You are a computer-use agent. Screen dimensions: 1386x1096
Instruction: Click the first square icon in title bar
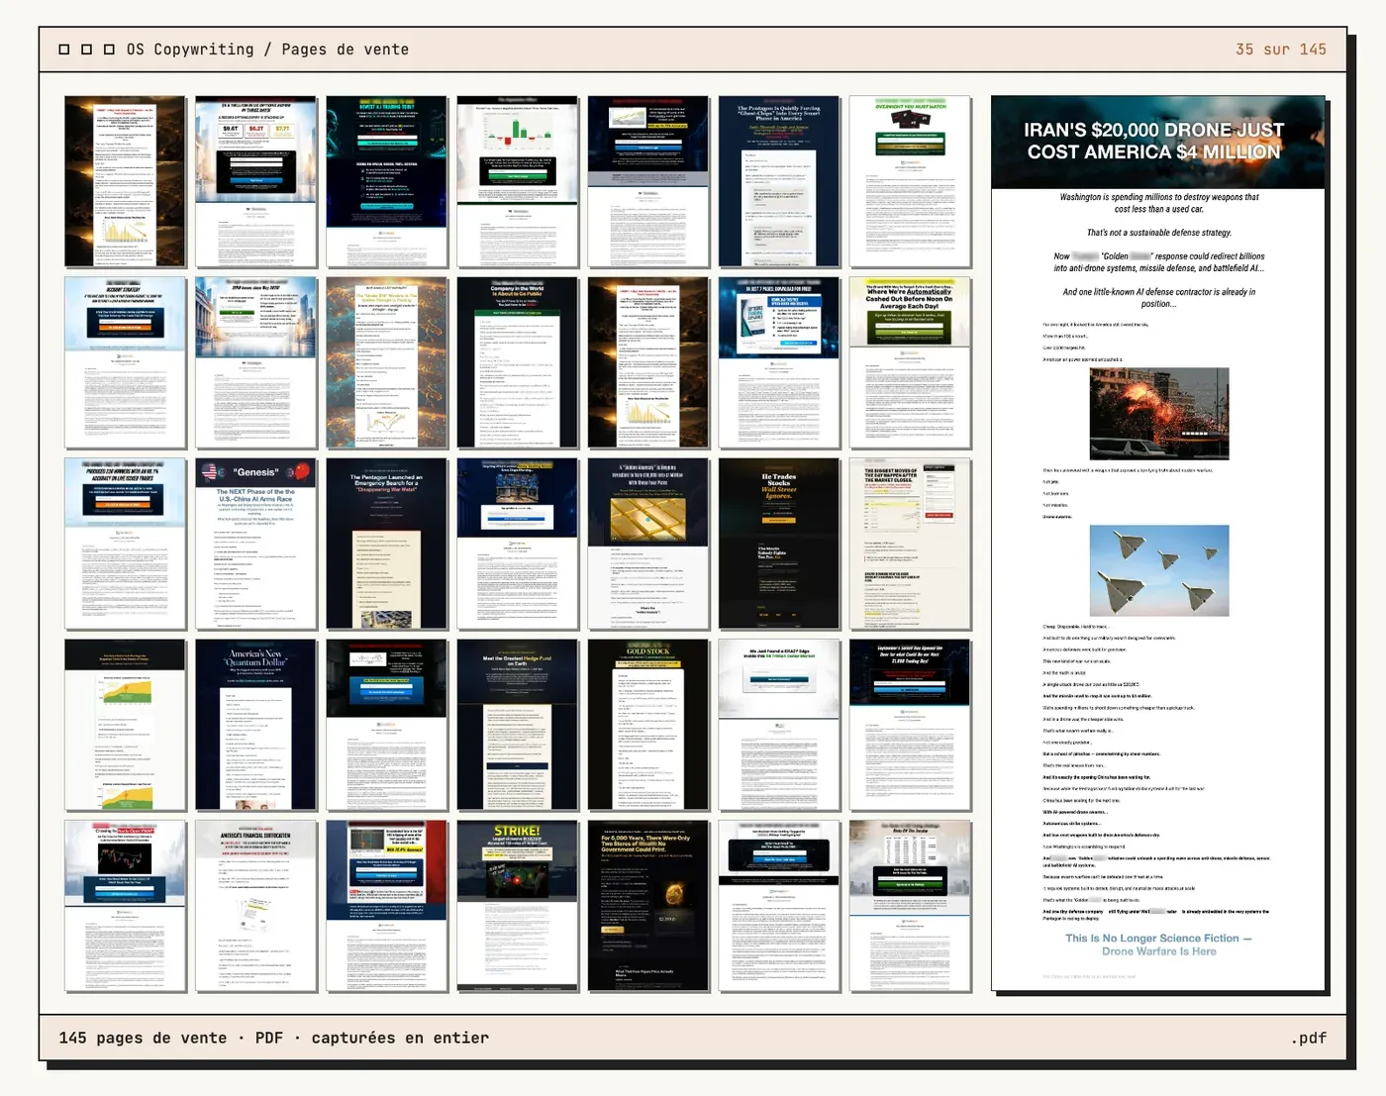[64, 50]
